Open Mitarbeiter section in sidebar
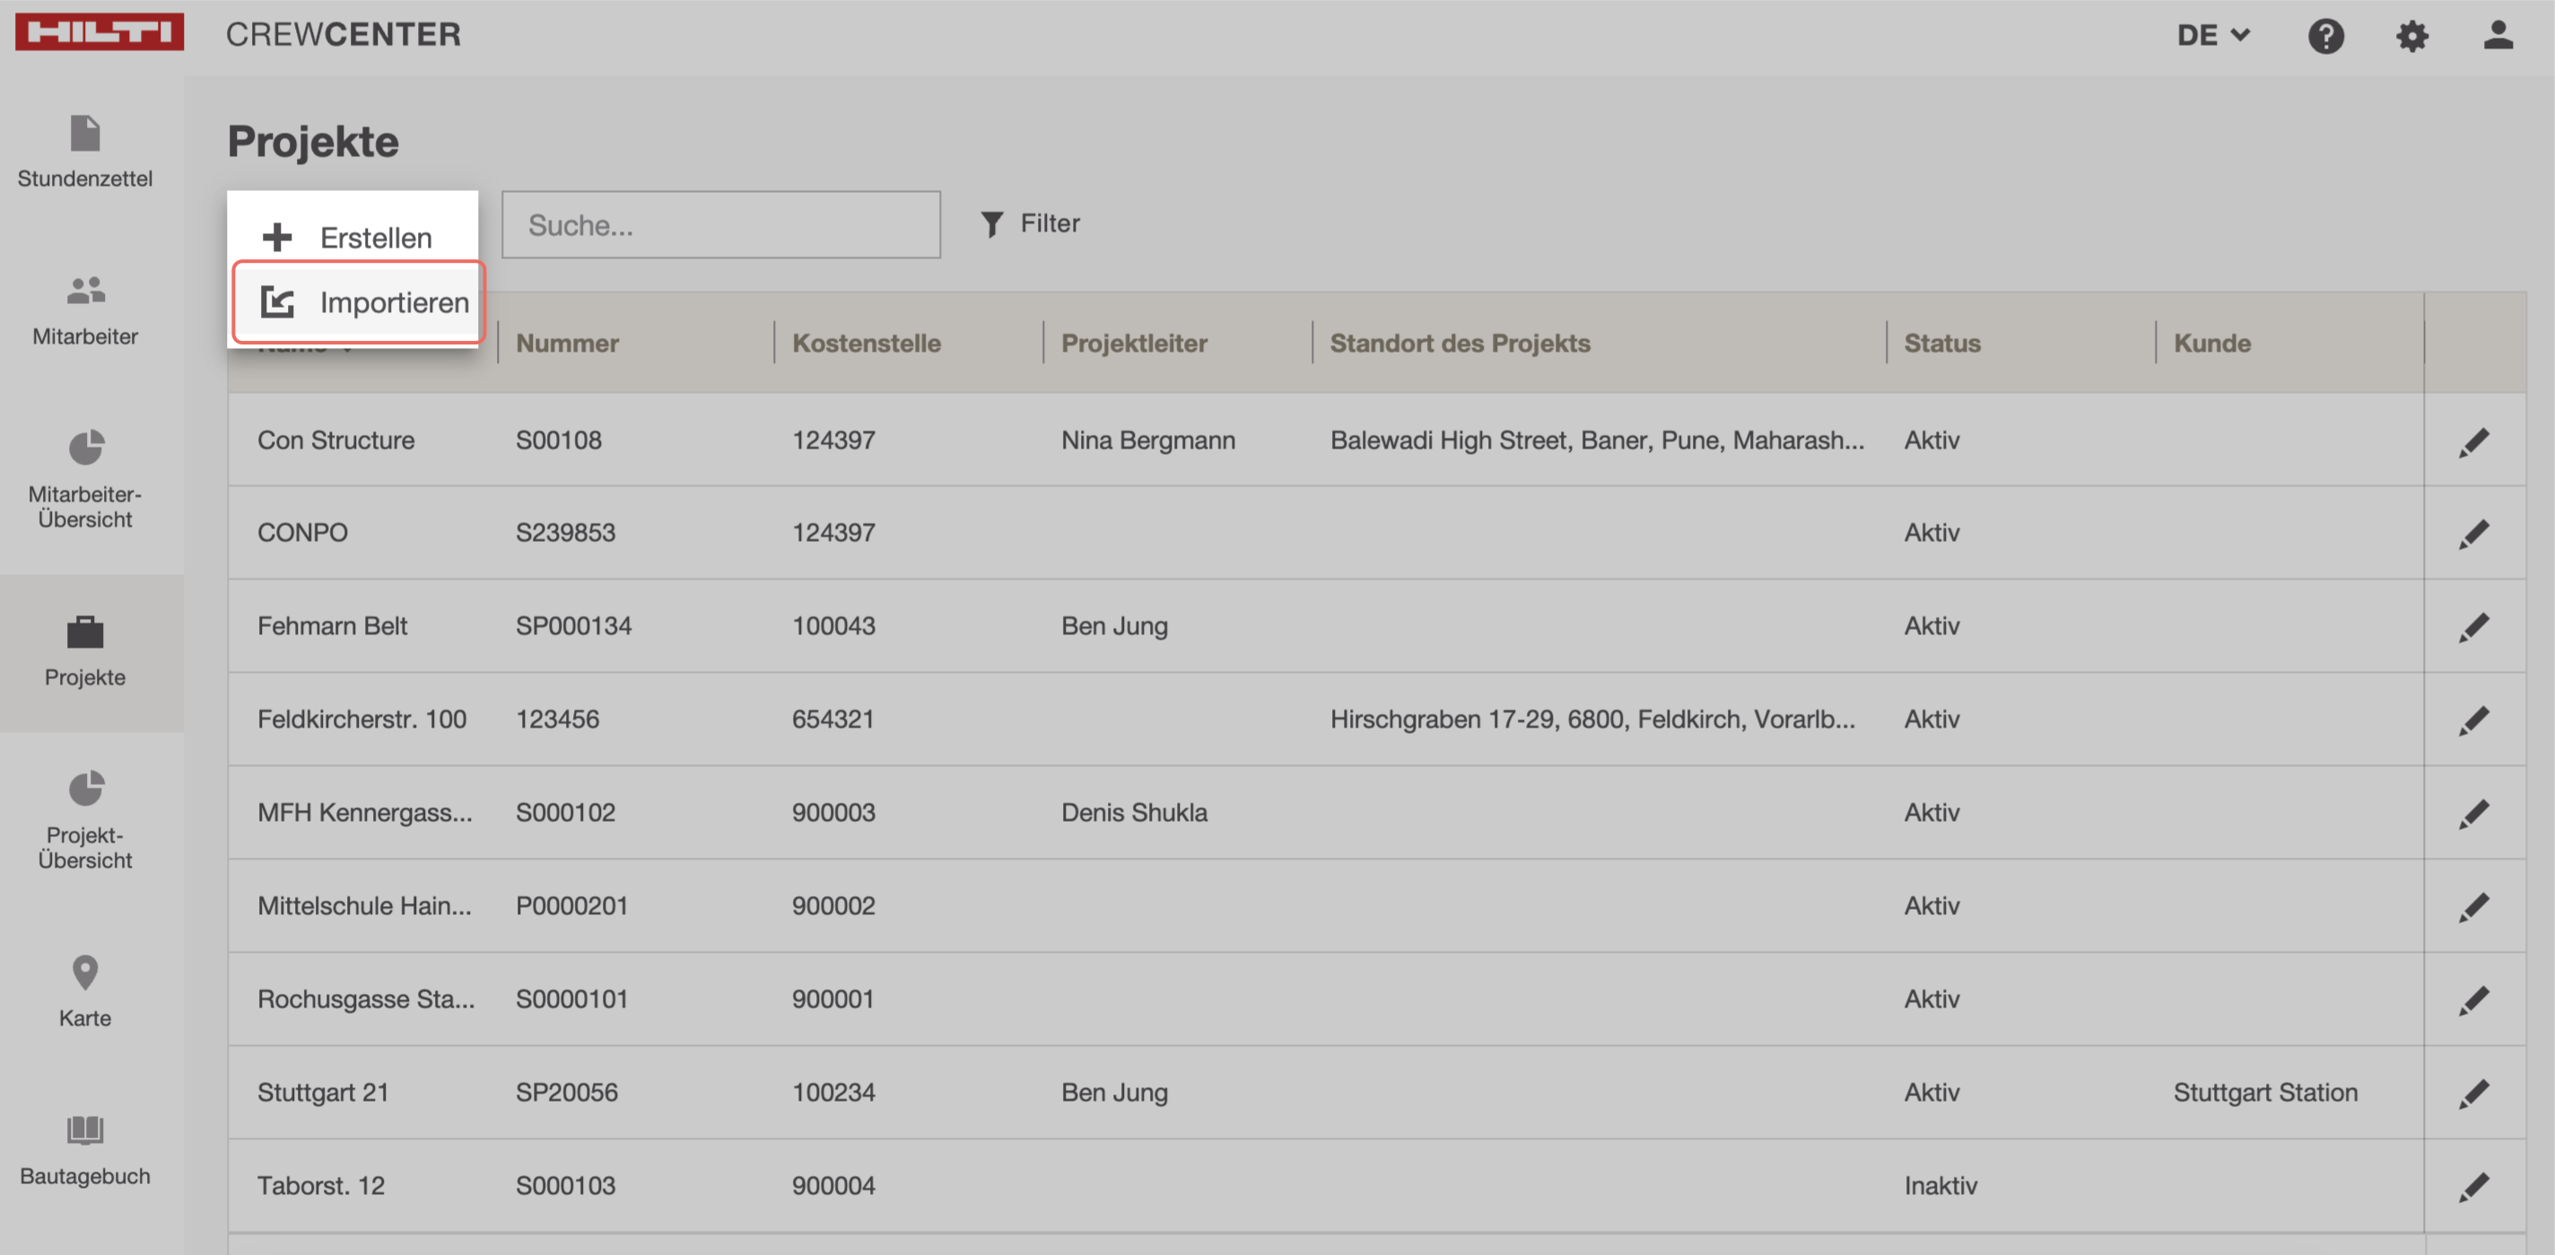 [85, 309]
